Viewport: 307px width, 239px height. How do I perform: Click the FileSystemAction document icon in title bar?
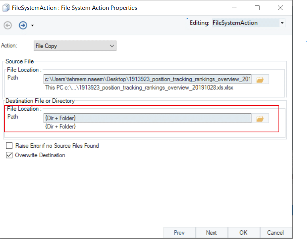(6, 8)
